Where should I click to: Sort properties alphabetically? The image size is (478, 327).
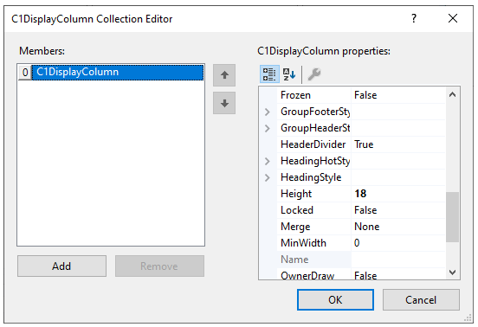click(x=288, y=74)
